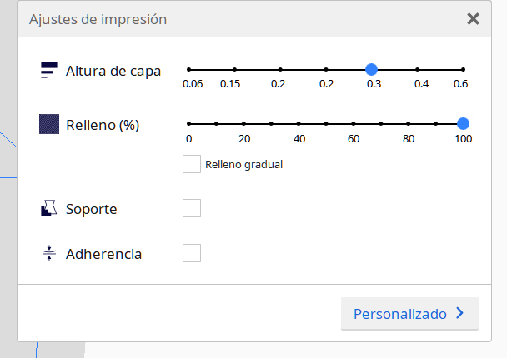Set layer height slider to 0.15

click(x=234, y=70)
